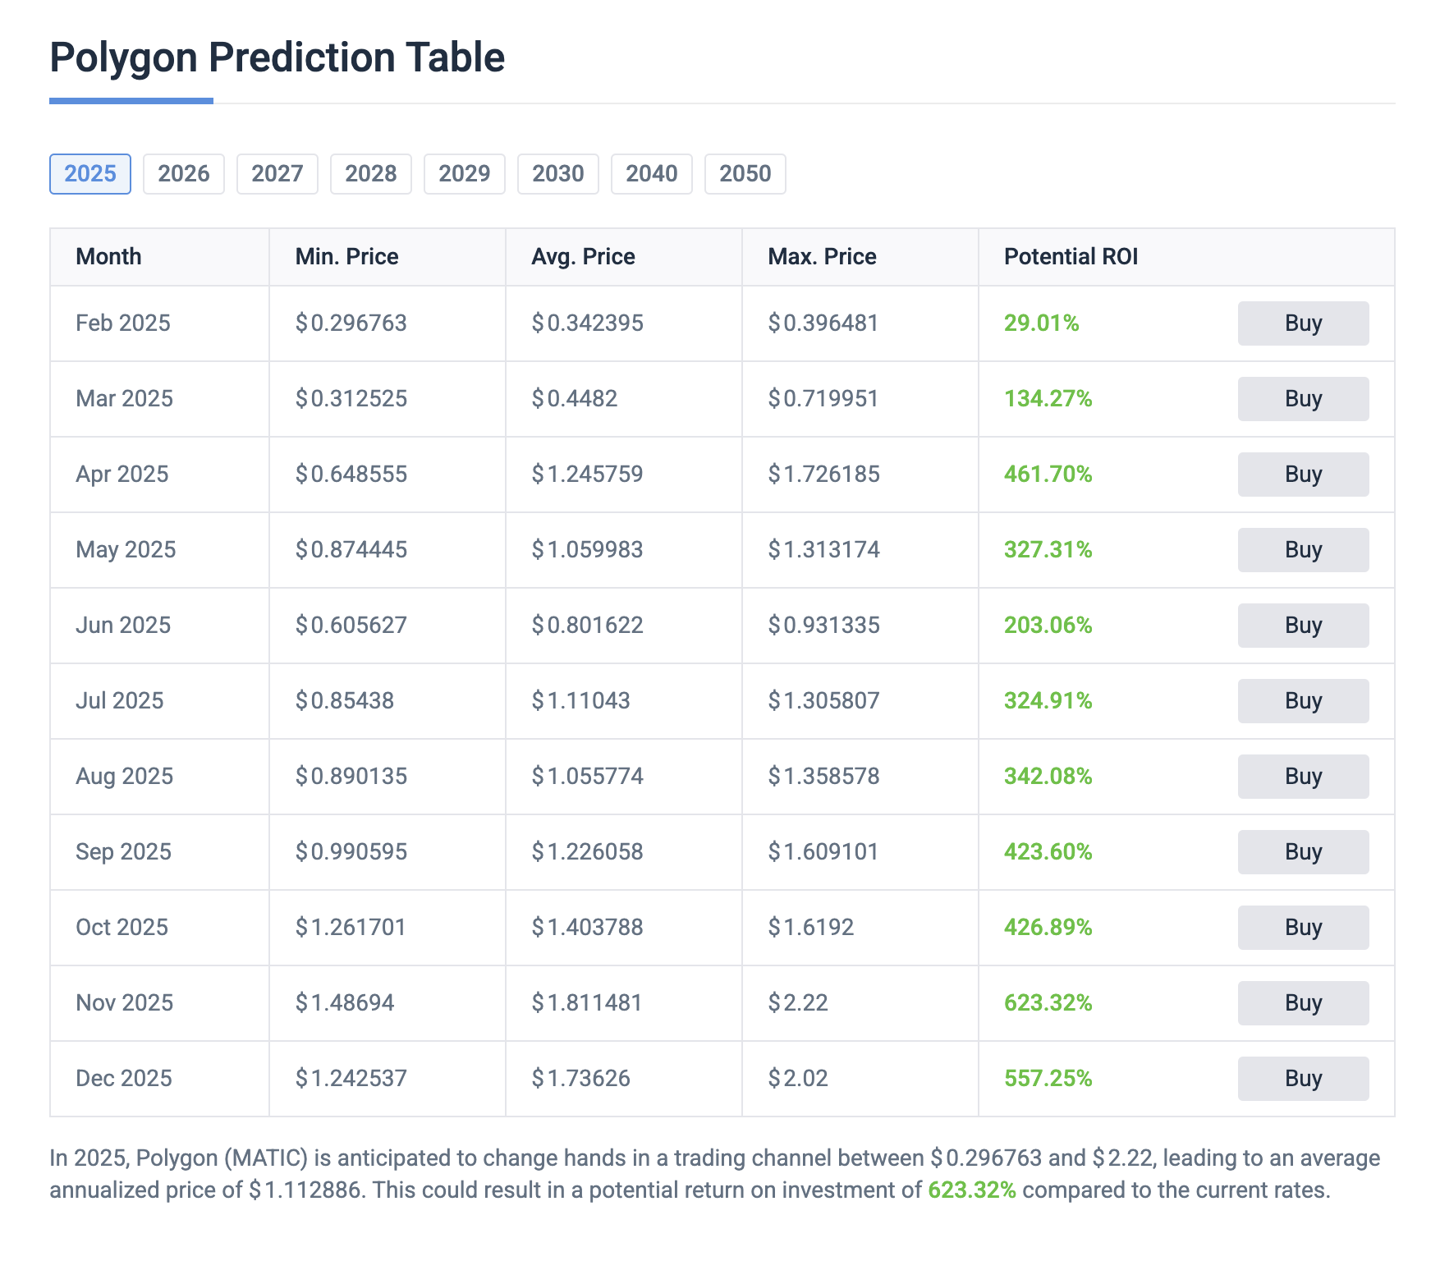
Task: Click Buy in the Apr 2025 row
Action: tap(1304, 475)
